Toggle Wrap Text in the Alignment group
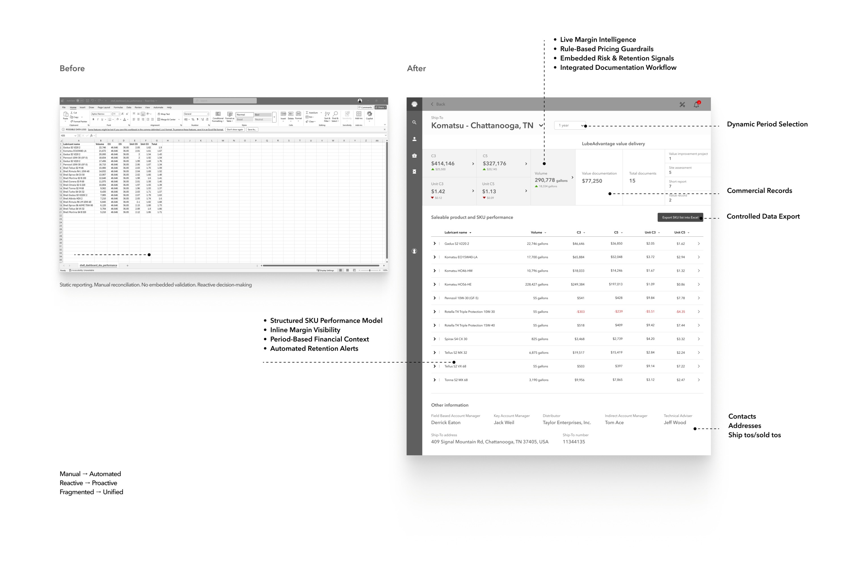The height and width of the screenshot is (562, 851). (164, 114)
